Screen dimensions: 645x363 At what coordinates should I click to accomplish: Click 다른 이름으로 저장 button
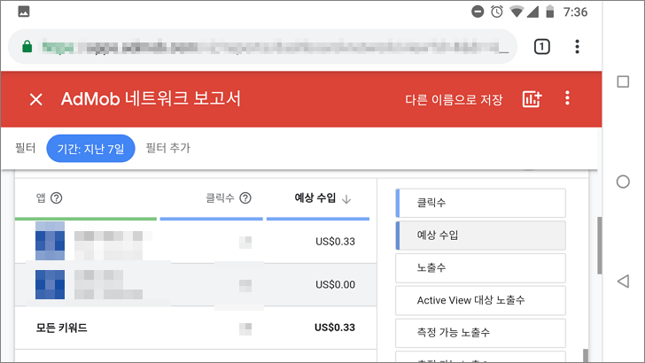click(x=454, y=99)
